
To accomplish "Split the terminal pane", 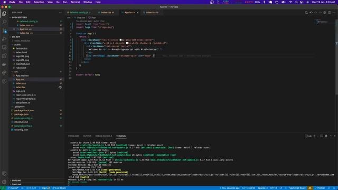I will [322, 136].
